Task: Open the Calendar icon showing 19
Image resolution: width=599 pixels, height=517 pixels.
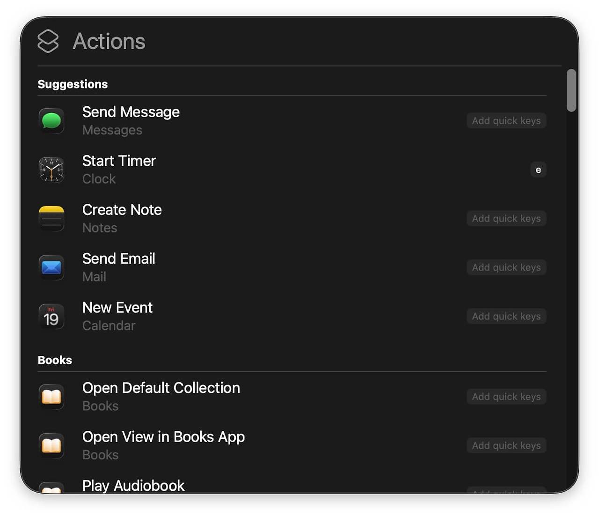Action: pyautogui.click(x=51, y=317)
